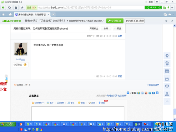Click 回复 link on 12楼 post
This screenshot has width=176, height=132.
click(120, 36)
